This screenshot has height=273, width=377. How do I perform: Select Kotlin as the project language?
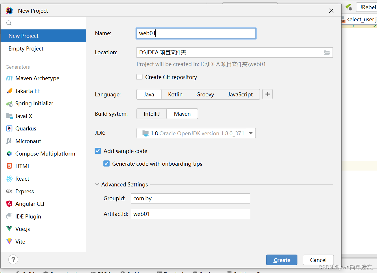click(x=175, y=94)
